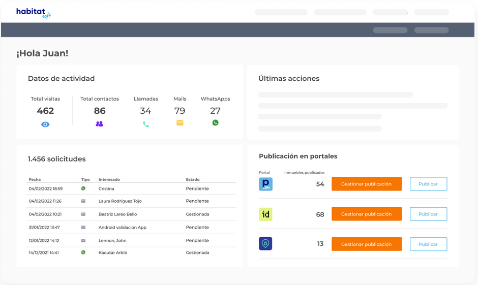The height and width of the screenshot is (285, 478).
Task: Click the dark blue third portal logo
Action: tap(265, 244)
